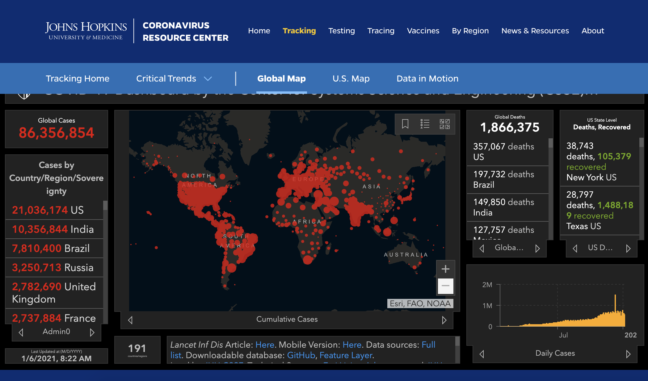
Task: Zoom in on the map with plus
Action: click(x=445, y=269)
